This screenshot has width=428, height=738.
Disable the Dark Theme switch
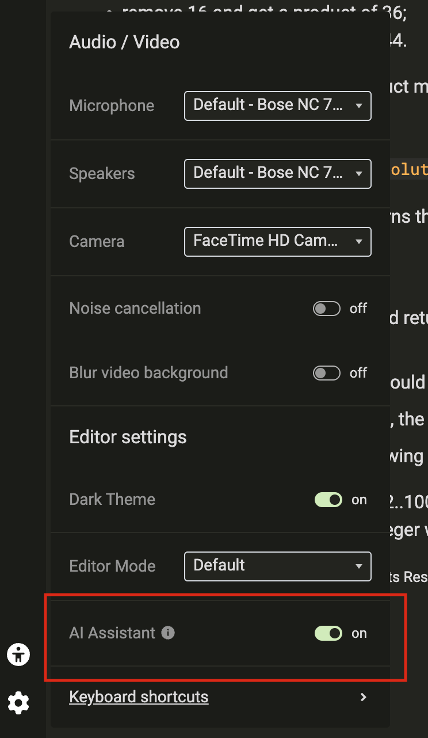click(x=328, y=500)
